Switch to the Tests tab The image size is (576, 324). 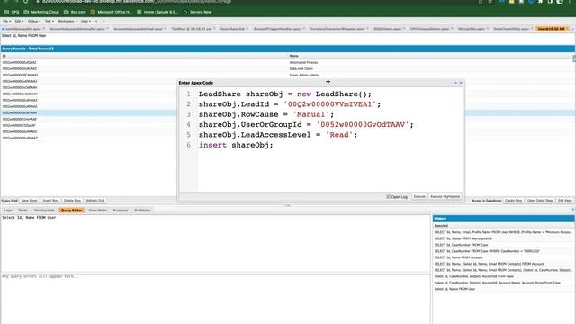22,211
